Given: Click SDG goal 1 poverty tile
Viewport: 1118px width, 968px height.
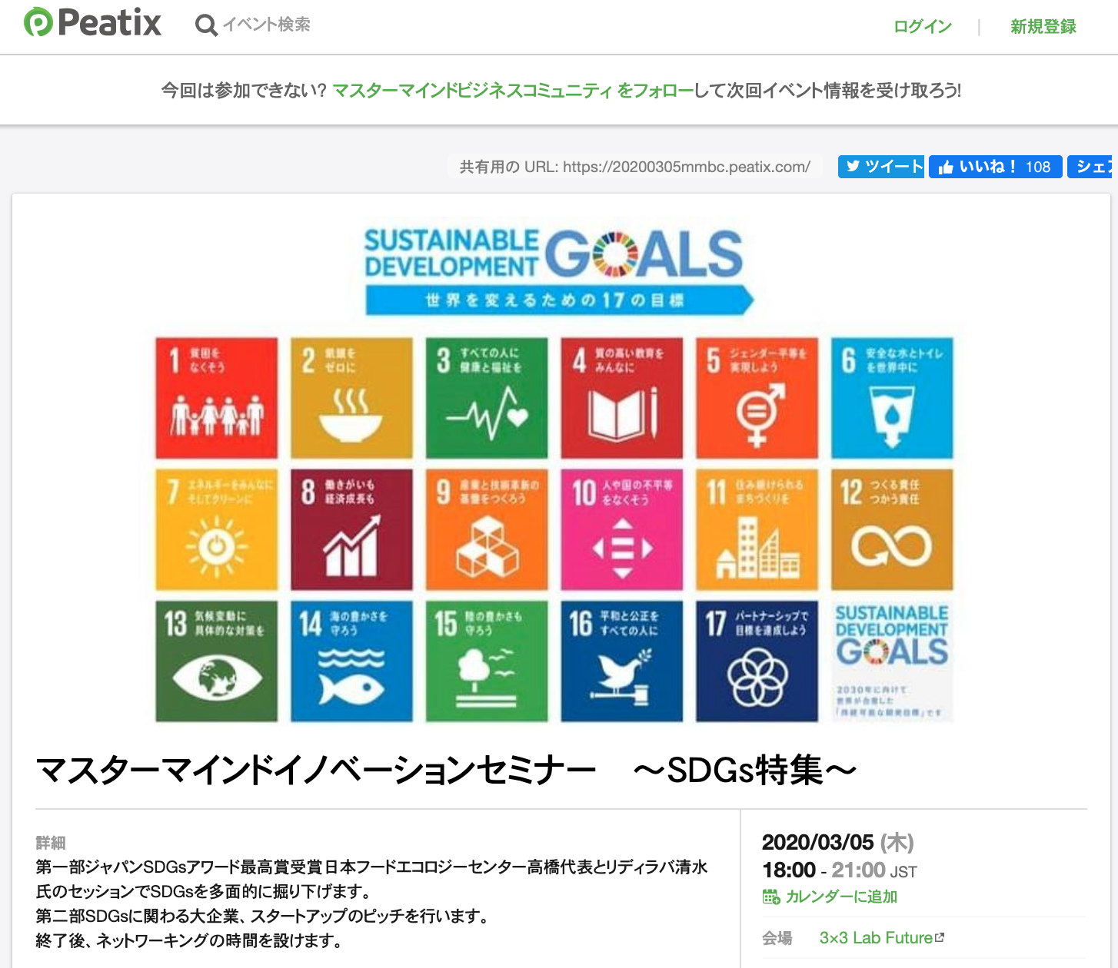Looking at the screenshot, I should (x=217, y=398).
